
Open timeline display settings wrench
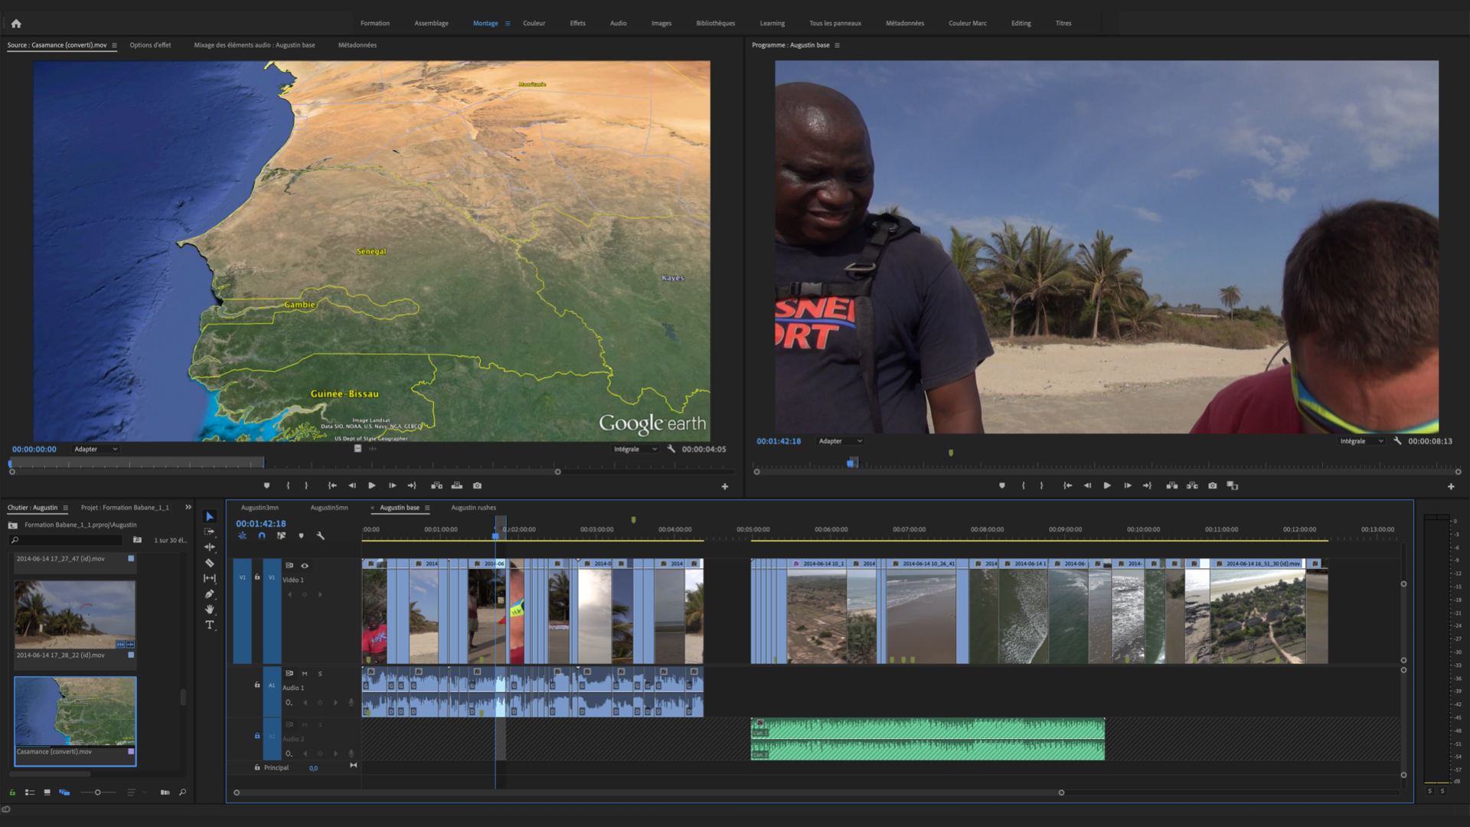321,536
